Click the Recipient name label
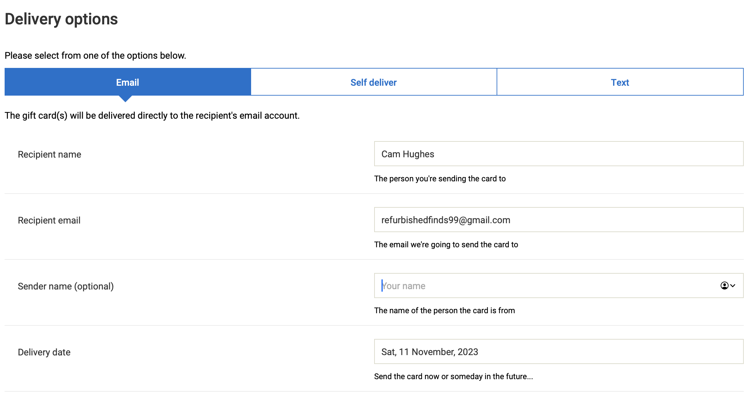Image resolution: width=751 pixels, height=393 pixels. (x=49, y=154)
